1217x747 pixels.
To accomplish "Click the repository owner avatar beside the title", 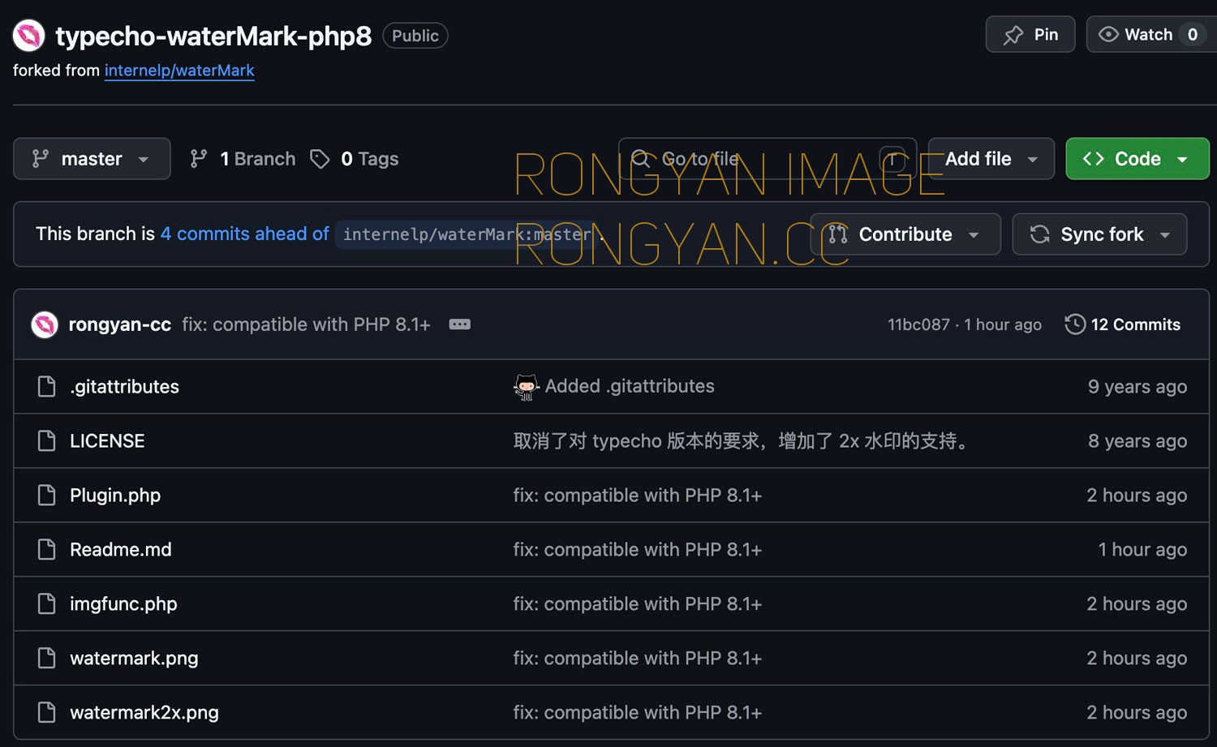I will click(28, 36).
